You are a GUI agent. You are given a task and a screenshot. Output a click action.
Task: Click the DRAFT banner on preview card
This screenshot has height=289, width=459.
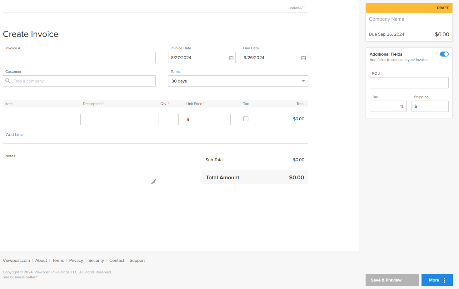pos(409,8)
